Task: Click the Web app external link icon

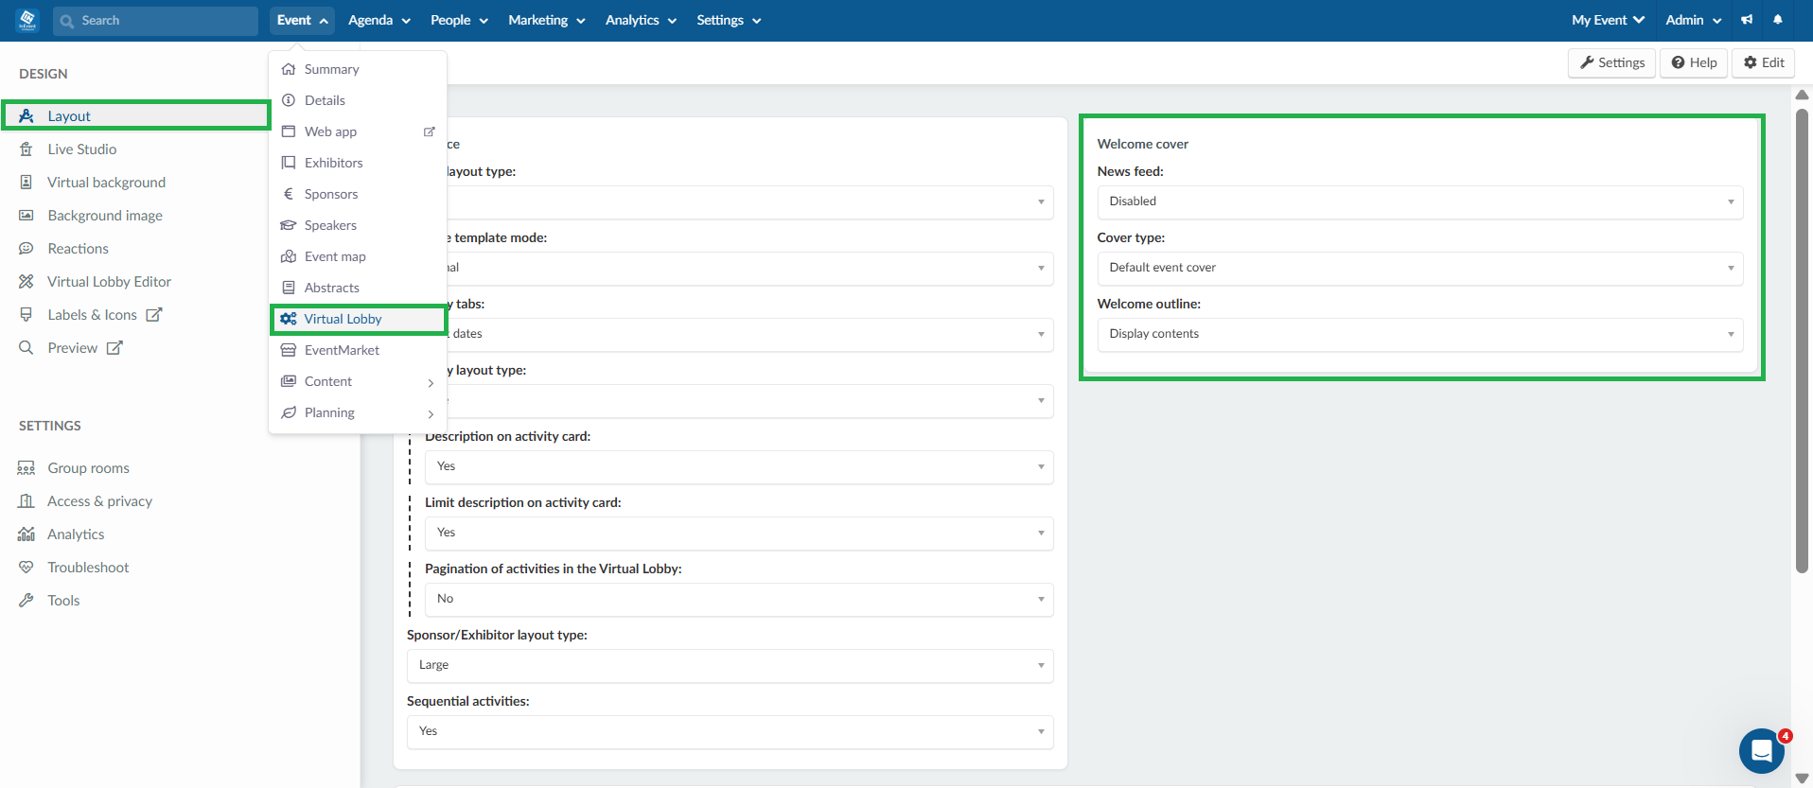Action: click(429, 131)
